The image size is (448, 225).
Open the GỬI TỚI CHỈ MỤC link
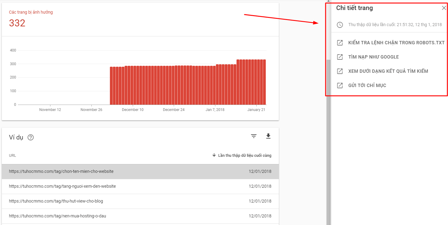pos(367,85)
